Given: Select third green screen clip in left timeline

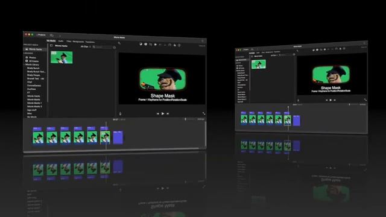Looking at the screenshot, I should pyautogui.click(x=65, y=137).
